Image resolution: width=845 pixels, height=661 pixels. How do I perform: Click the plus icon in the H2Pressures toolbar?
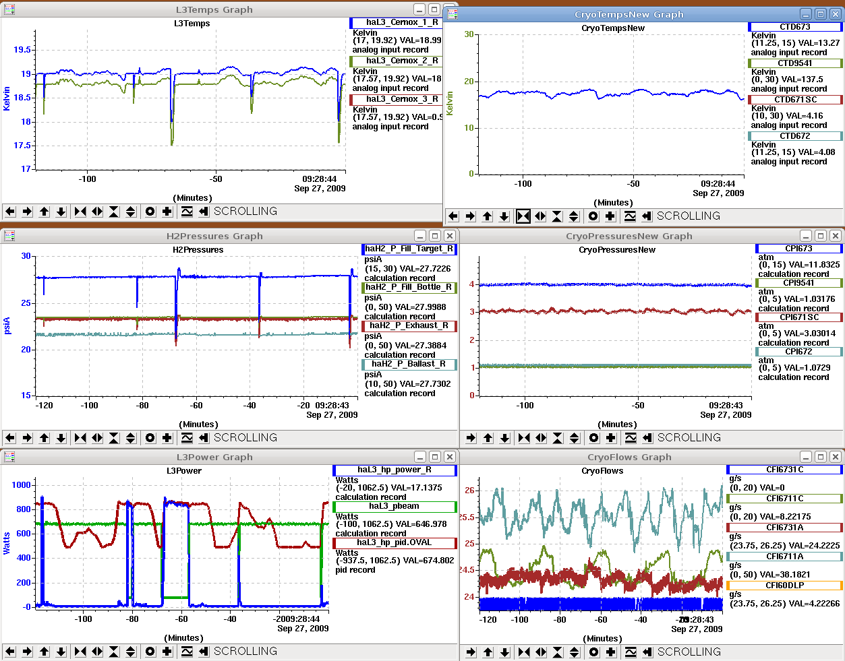[x=167, y=438]
